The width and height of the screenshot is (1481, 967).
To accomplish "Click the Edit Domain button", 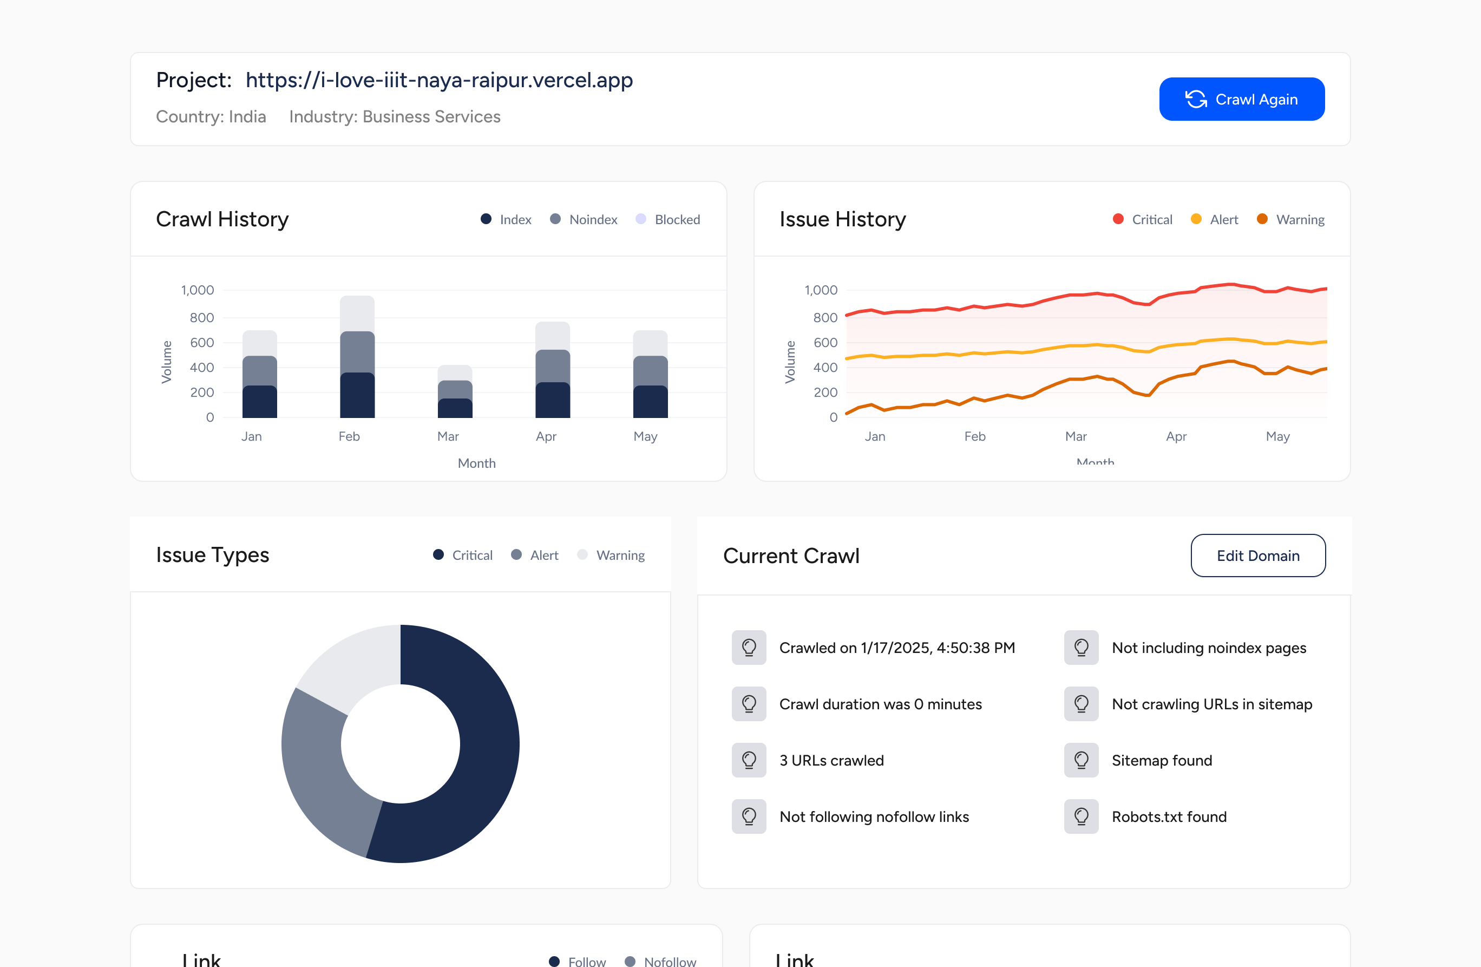I will 1257,555.
